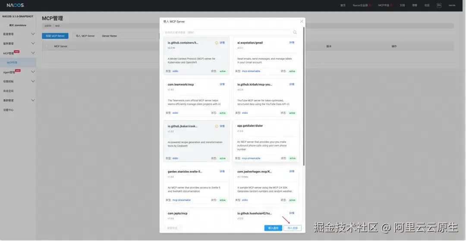
Task: Select the com.joelverhagen.mcp server card
Action: tap(266, 185)
